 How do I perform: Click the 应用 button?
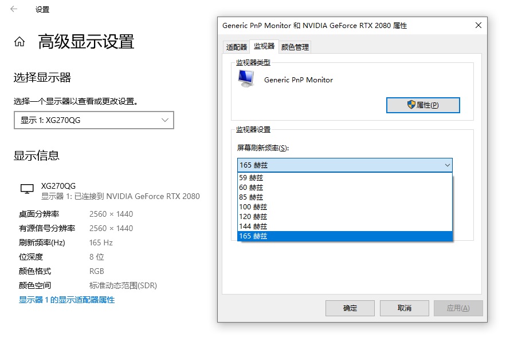coord(458,308)
